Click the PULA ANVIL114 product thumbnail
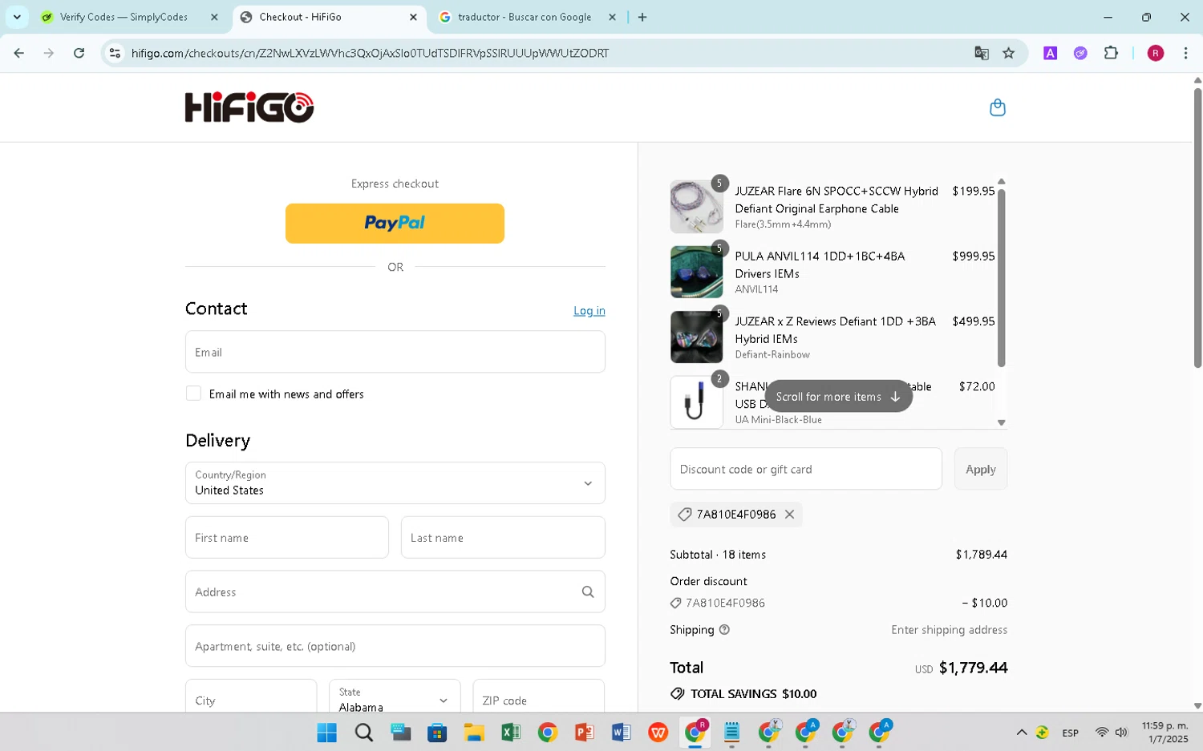Viewport: 1203px width, 751px height. (x=696, y=272)
